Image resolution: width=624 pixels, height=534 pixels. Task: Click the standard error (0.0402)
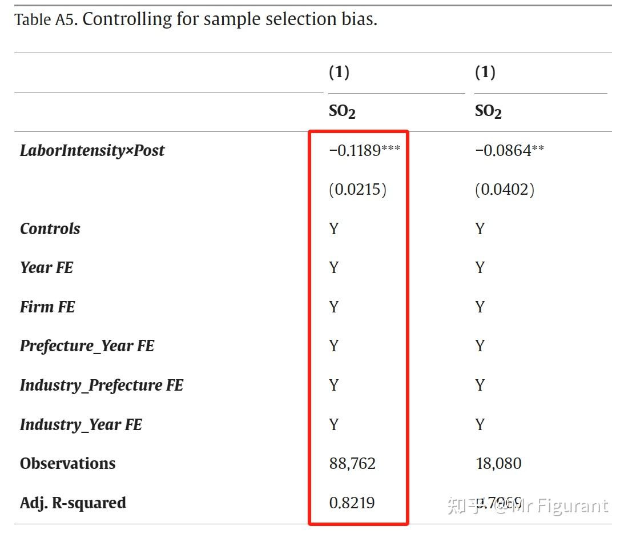pyautogui.click(x=505, y=190)
